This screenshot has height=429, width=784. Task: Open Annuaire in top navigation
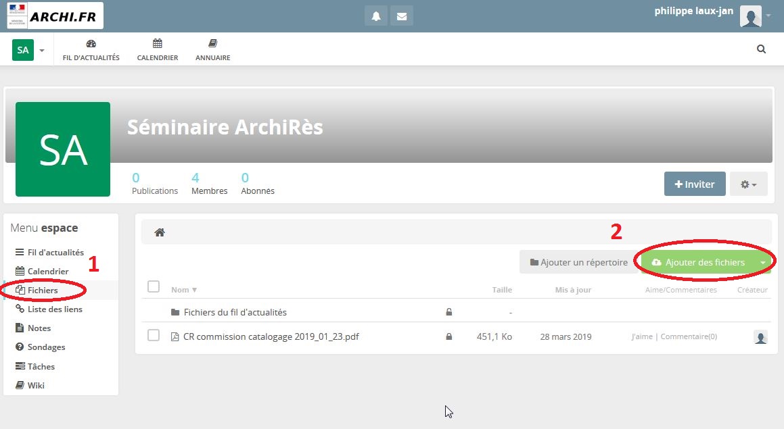213,51
